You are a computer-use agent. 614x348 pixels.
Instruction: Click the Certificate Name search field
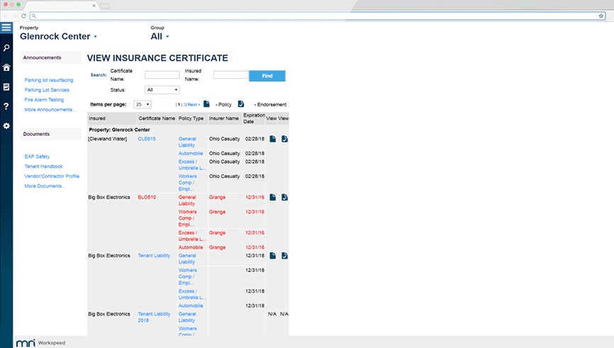pos(162,74)
